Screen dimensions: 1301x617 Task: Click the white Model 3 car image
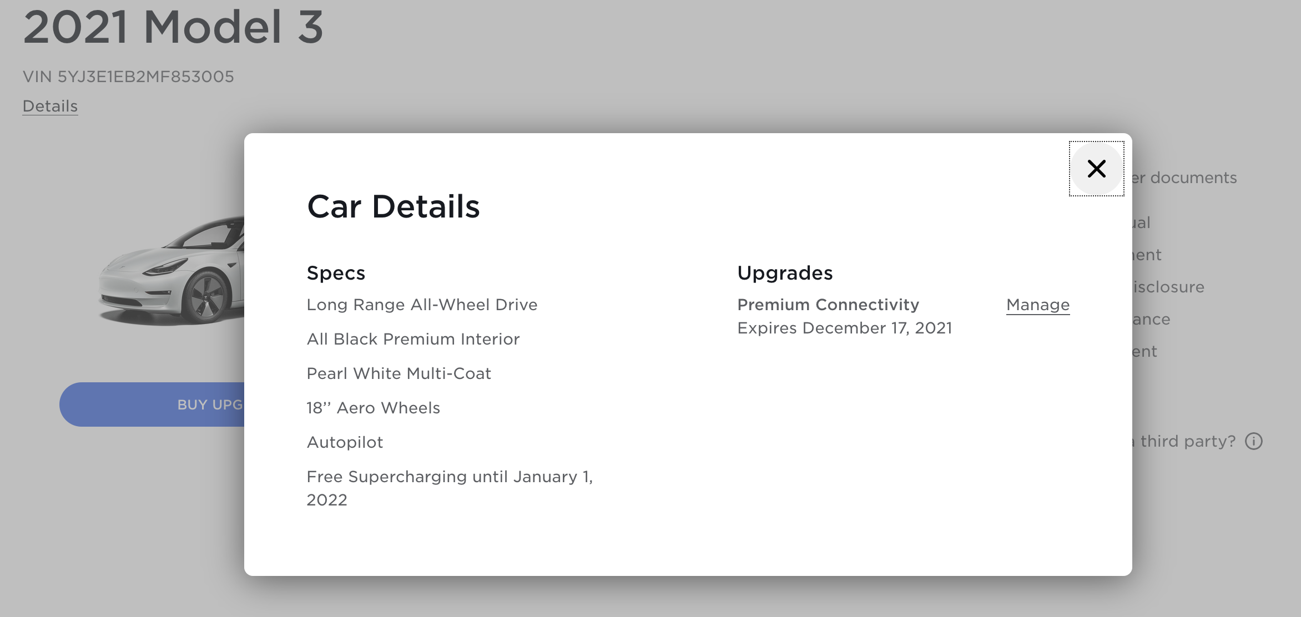coord(172,272)
